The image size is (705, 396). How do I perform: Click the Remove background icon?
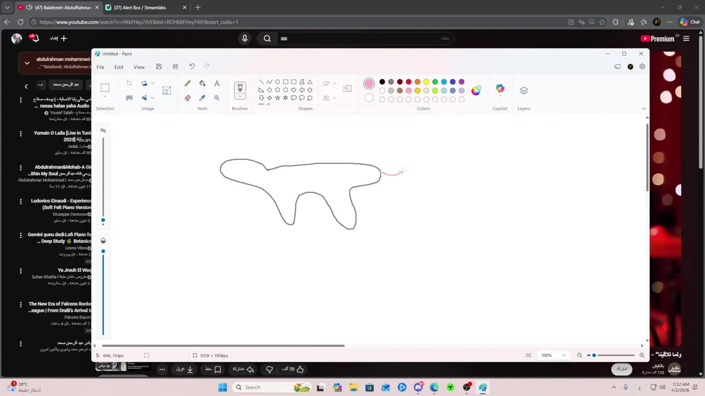pyautogui.click(x=129, y=98)
